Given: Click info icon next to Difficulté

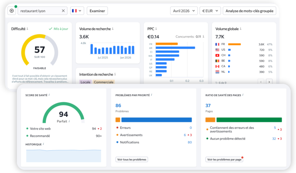Looking at the screenshot, I should click(x=27, y=28).
